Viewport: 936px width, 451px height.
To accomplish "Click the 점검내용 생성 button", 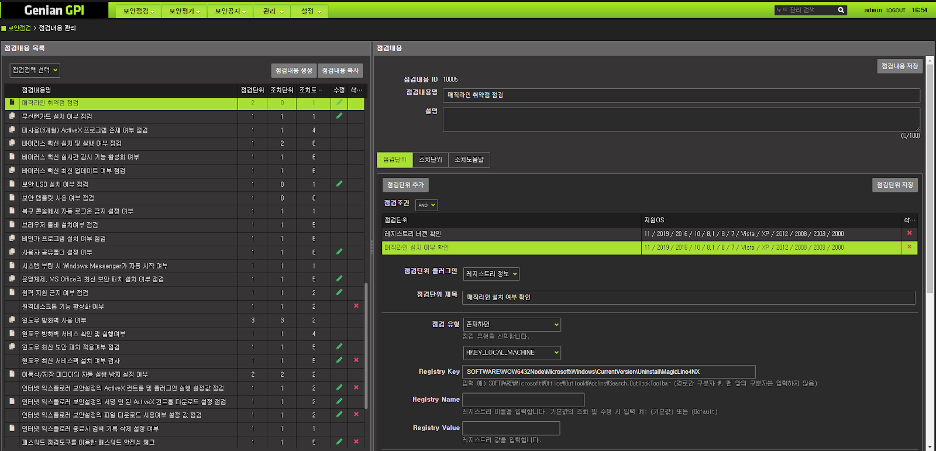I will click(x=294, y=71).
